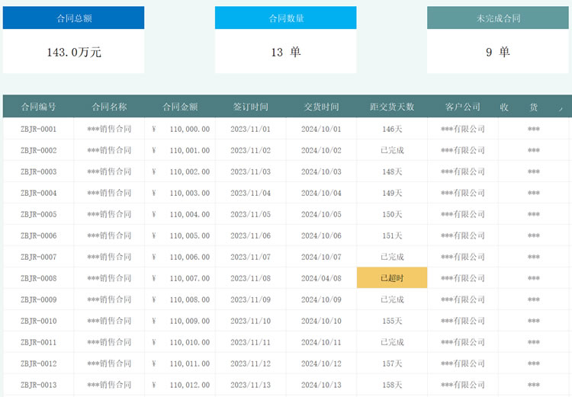Viewport: 572px width, 397px height.
Task: Click the 未完成合同 summary header
Action: 498,18
